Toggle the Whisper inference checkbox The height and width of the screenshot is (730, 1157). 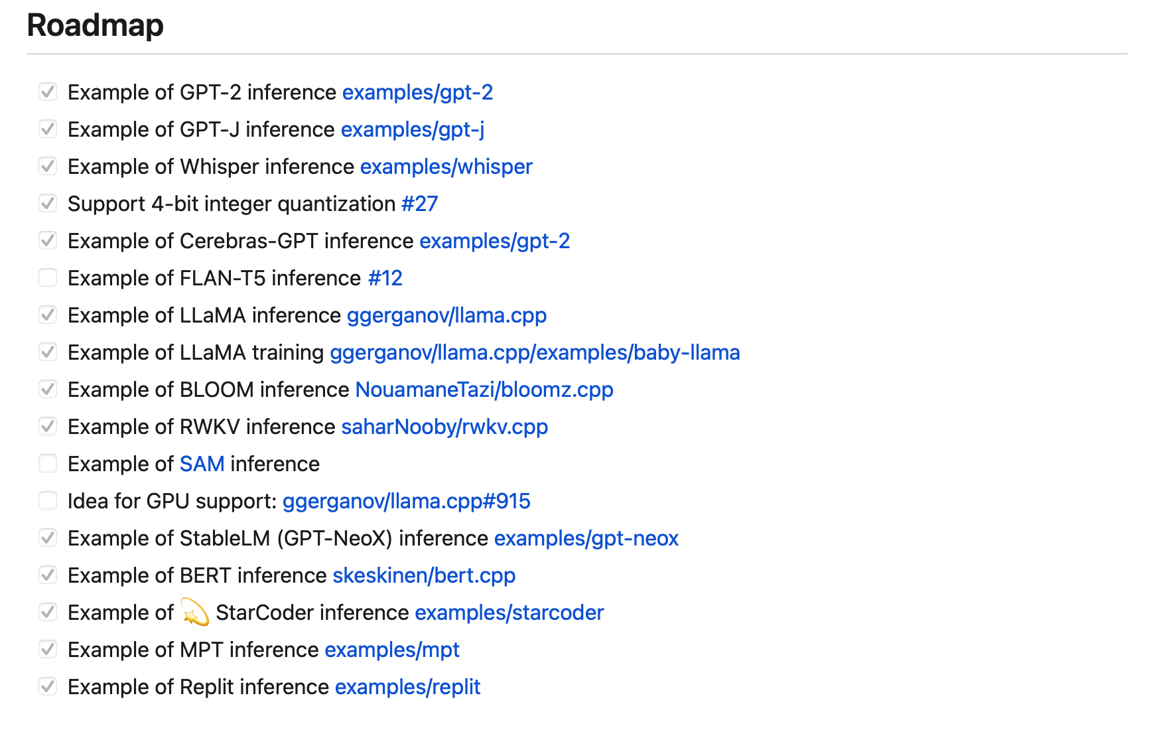pyautogui.click(x=48, y=166)
